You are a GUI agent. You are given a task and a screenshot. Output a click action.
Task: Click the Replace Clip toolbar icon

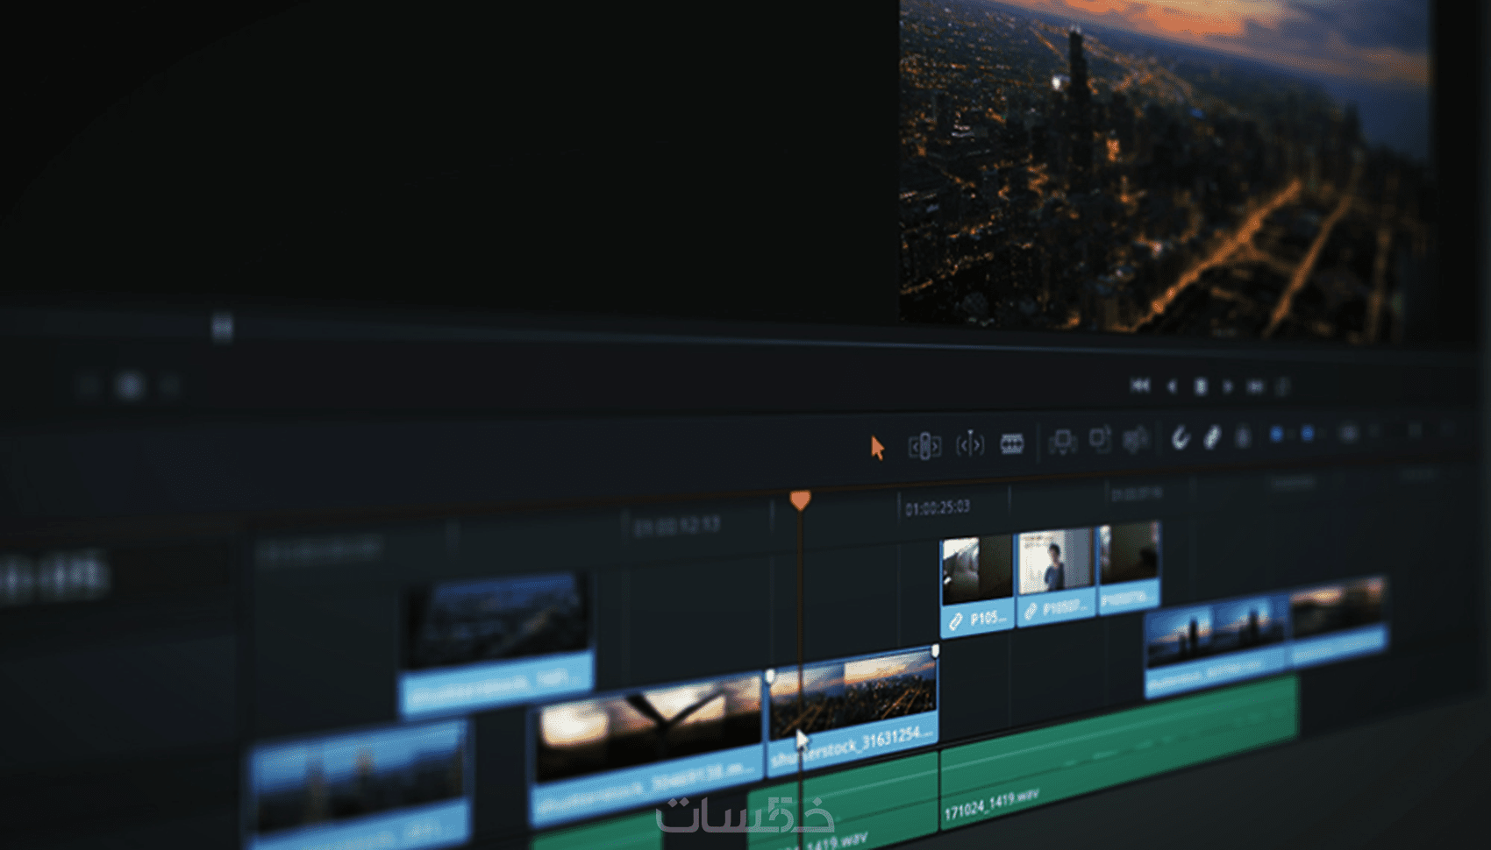[1136, 438]
